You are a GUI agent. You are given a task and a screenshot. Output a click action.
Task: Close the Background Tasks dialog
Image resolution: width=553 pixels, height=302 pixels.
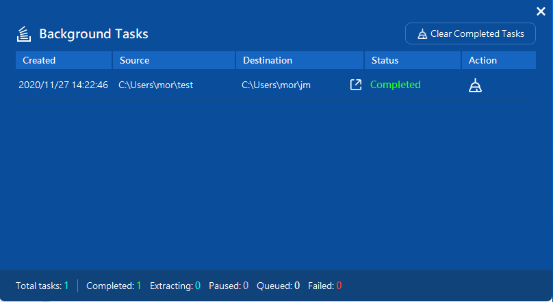[541, 11]
